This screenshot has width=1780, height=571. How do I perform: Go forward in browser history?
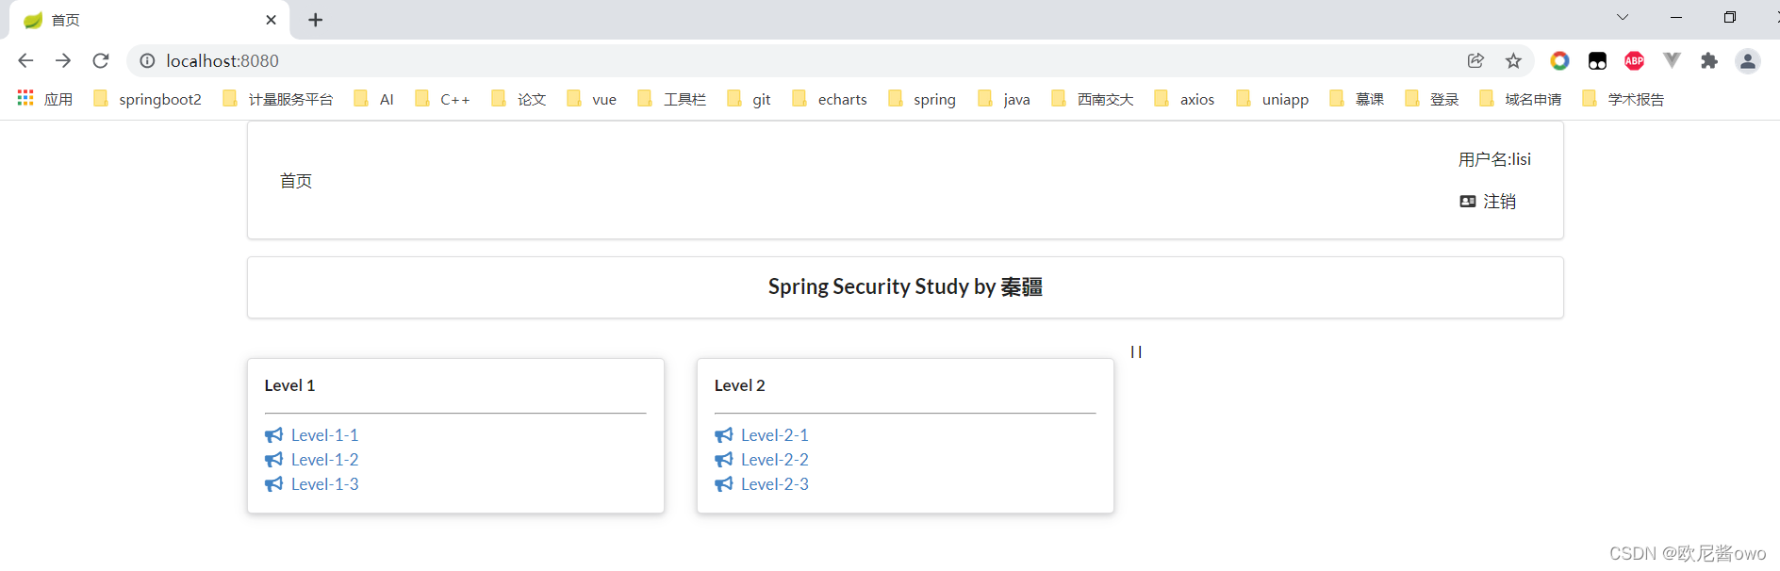pyautogui.click(x=63, y=60)
